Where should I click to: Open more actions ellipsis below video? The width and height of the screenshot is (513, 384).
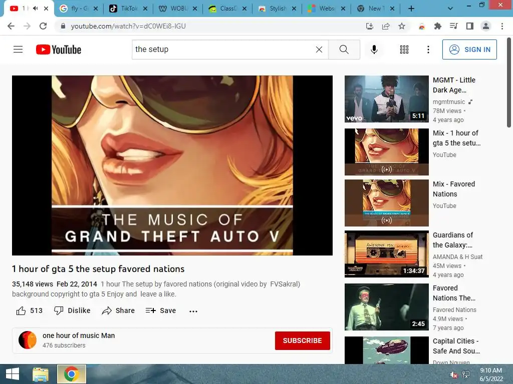pos(193,311)
